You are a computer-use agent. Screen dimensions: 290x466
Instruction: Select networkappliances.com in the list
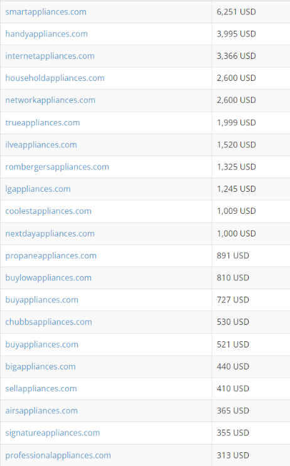[x=50, y=100]
